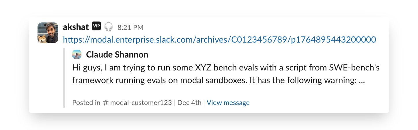Go to the modal-customer123 channel
This screenshot has height=130, width=418.
pos(141,103)
